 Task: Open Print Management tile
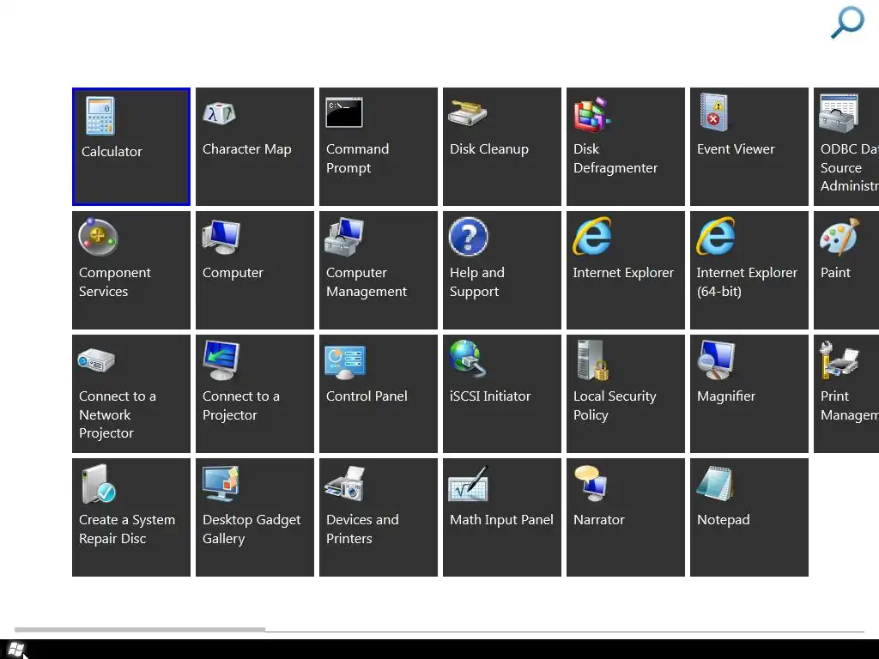[846, 394]
